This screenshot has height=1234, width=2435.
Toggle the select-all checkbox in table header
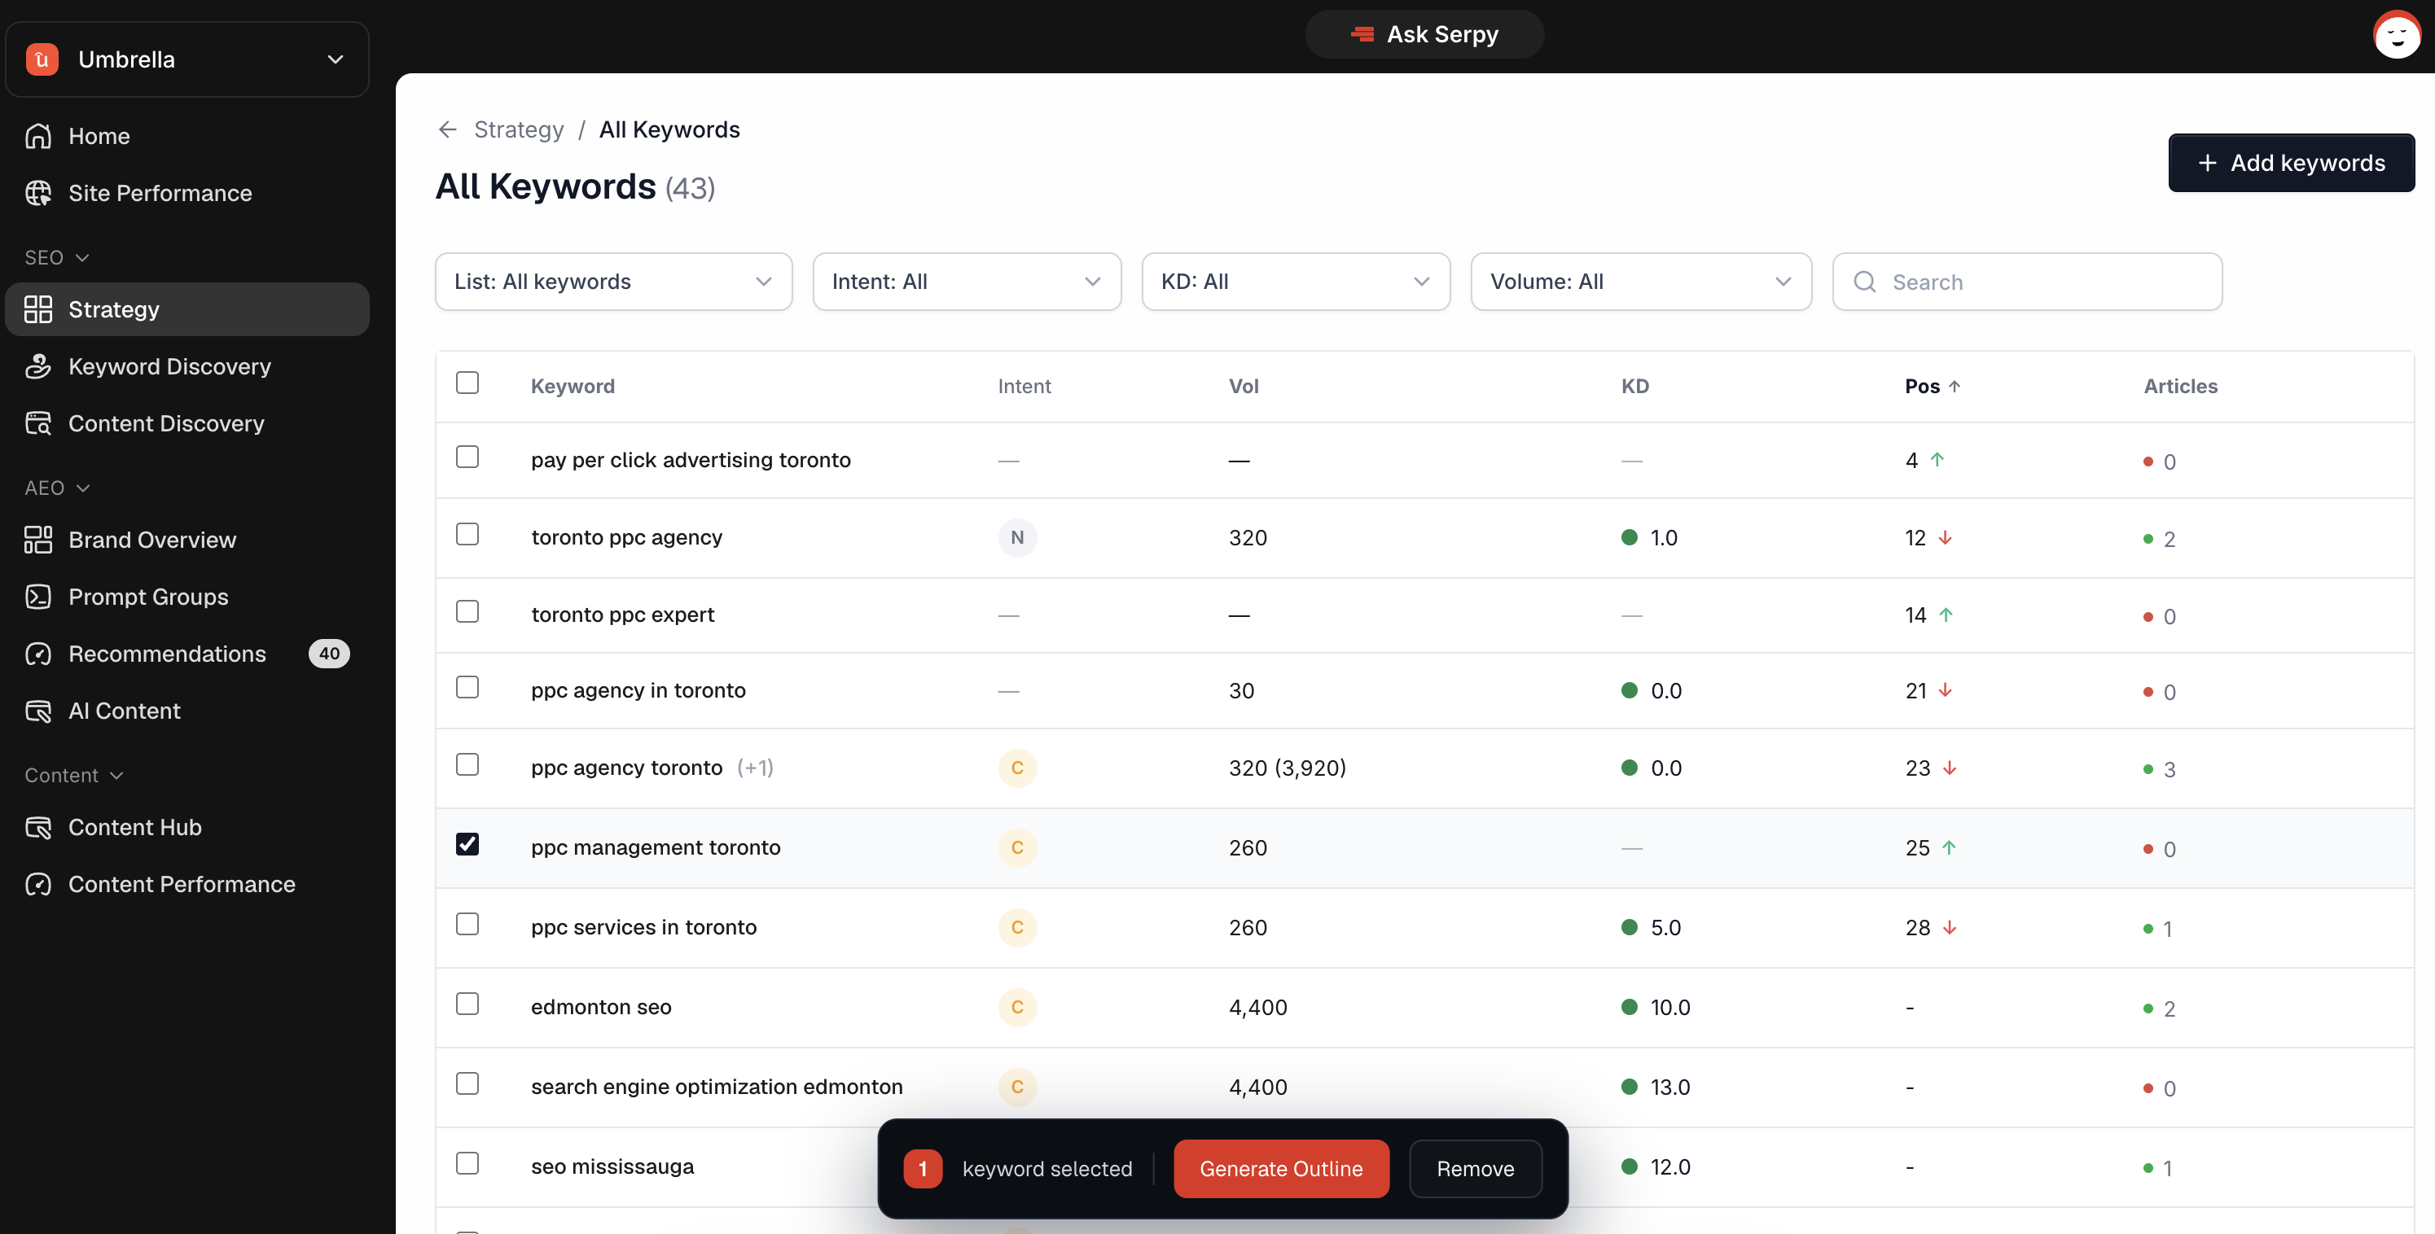[467, 383]
